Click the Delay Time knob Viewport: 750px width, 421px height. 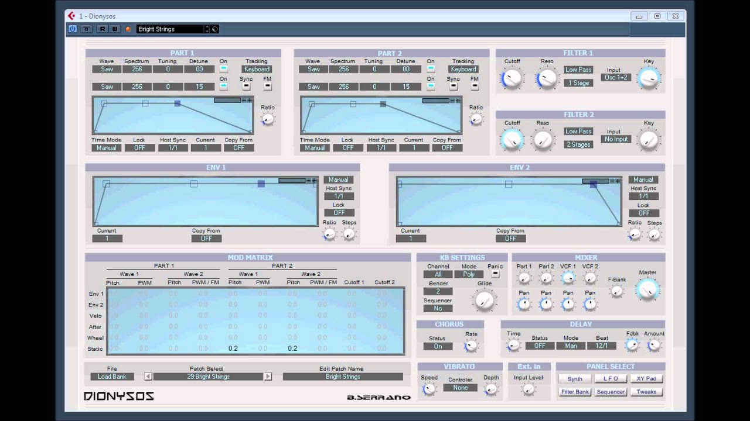point(513,345)
